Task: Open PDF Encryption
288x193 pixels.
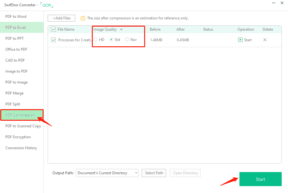Action: point(18,137)
